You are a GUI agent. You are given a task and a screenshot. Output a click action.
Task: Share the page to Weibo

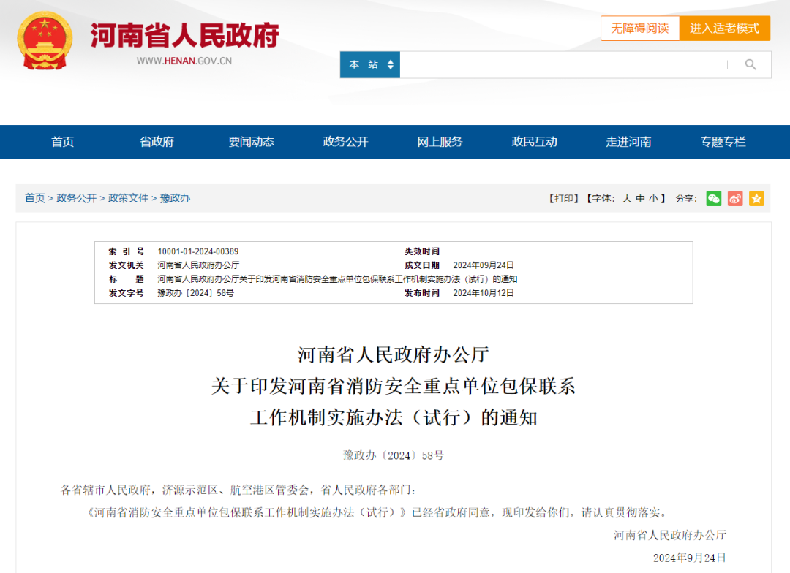coord(734,198)
